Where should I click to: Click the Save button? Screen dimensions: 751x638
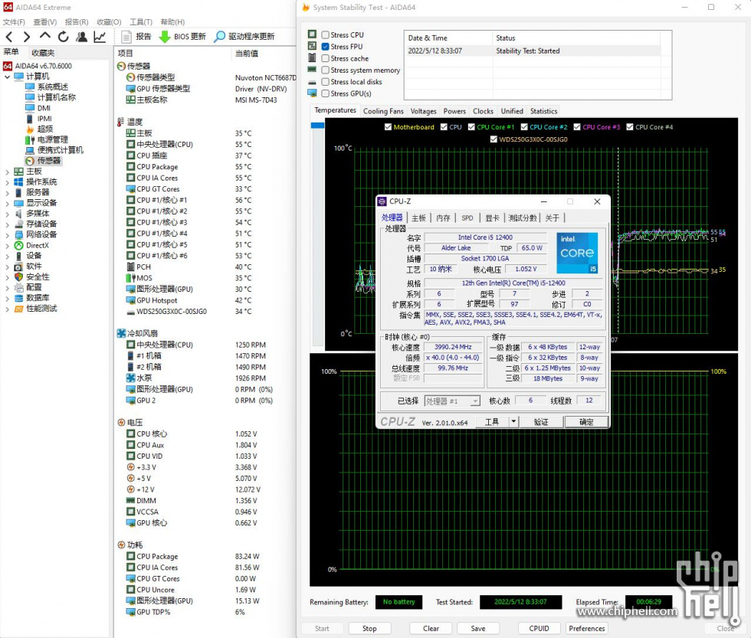[478, 629]
